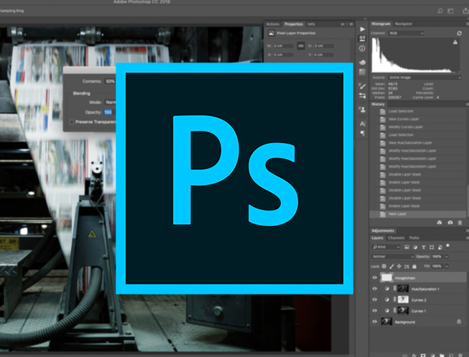Viewport: 469px width, 357px height.
Task: Open the Normal blend mode dropdown
Action: tap(393, 256)
